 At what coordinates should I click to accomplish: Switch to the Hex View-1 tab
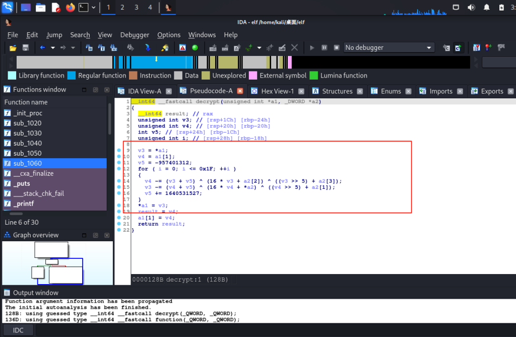(278, 91)
